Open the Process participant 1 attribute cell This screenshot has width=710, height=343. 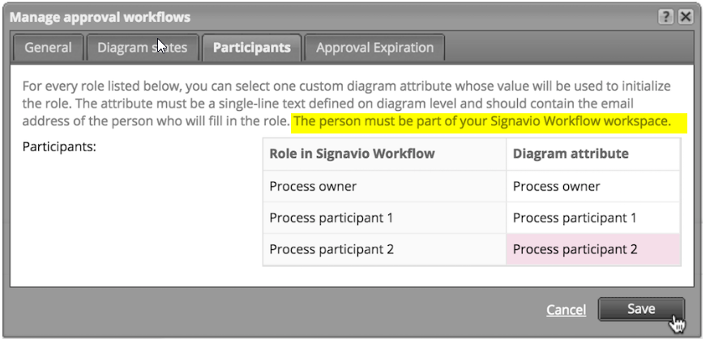pyautogui.click(x=593, y=218)
